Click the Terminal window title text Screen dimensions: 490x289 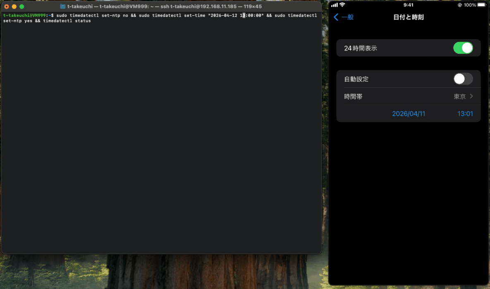[164, 7]
